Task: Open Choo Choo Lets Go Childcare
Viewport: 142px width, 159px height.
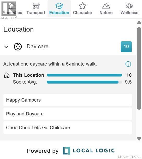Action: click(68, 128)
